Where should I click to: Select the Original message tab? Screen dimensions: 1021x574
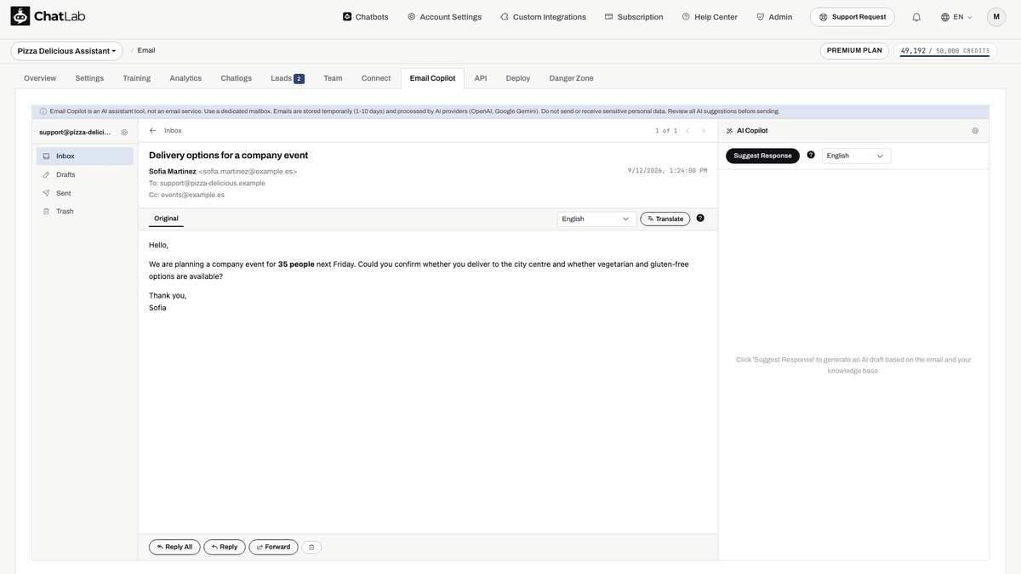pos(166,219)
